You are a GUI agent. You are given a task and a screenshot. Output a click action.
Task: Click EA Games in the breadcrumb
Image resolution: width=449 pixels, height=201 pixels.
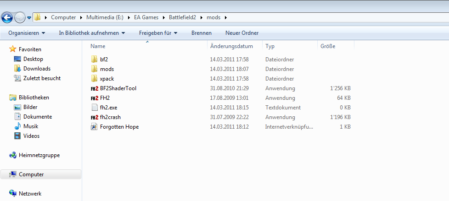coord(146,17)
